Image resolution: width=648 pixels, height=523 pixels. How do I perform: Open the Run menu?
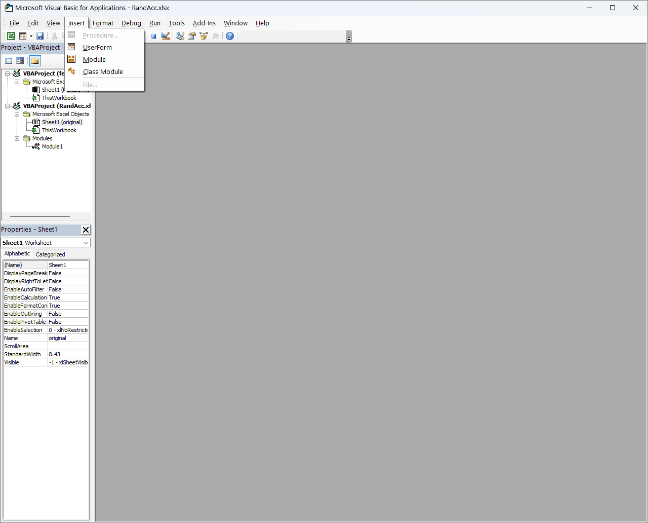tap(155, 23)
